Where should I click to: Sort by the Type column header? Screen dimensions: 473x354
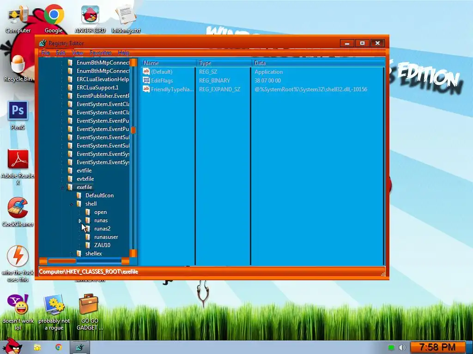[224, 63]
